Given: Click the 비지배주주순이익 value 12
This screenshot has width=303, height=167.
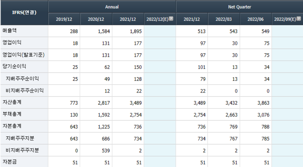Looking at the screenshot, I should [x=107, y=91].
